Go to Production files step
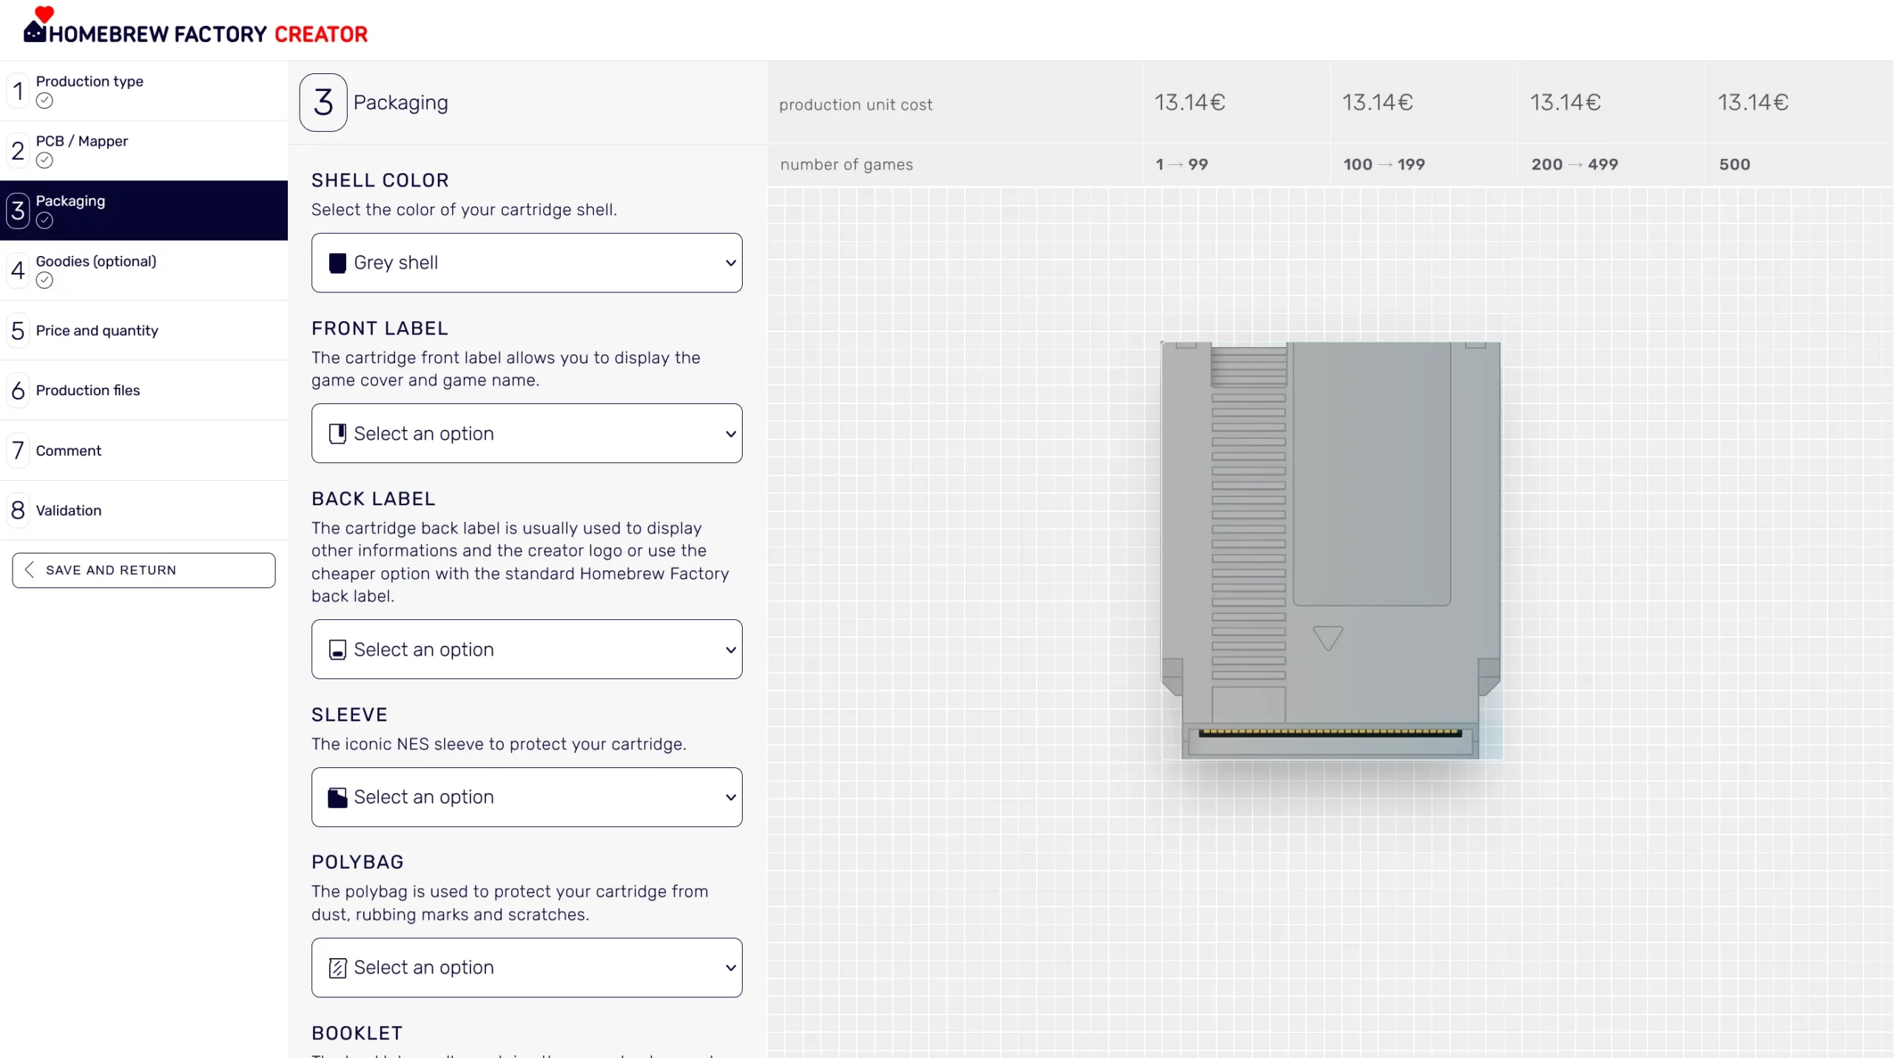Screen dimensions: 1894x1058 pyautogui.click(x=144, y=391)
